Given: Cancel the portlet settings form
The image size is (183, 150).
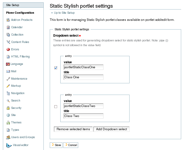Looking at the screenshot, I should 71,145.
